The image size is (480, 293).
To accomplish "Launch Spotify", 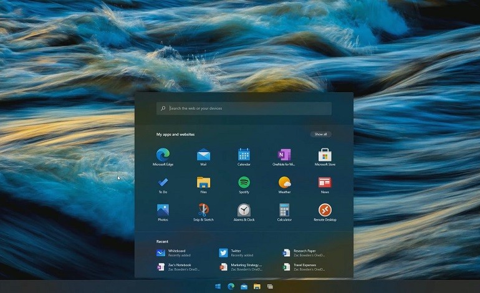I will tap(244, 185).
